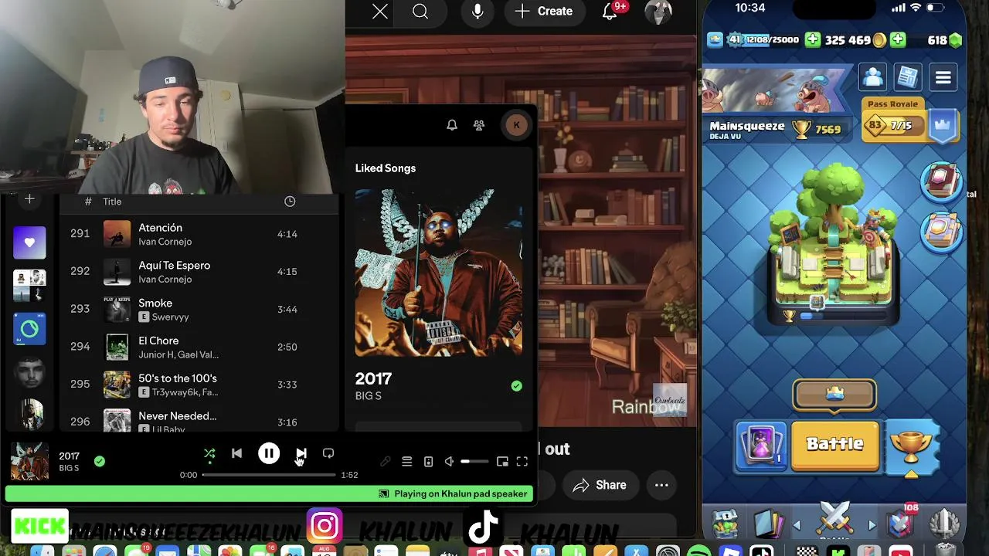Click the YouTube search magnifier icon
Image resolution: width=989 pixels, height=556 pixels.
pyautogui.click(x=420, y=11)
